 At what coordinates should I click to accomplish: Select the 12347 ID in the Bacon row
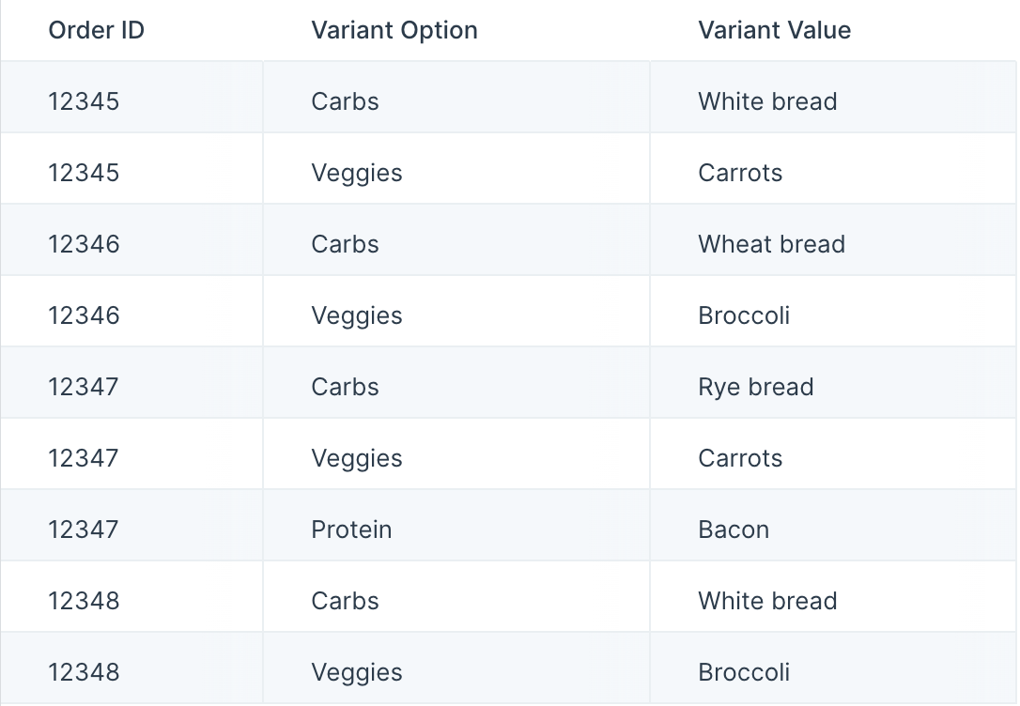click(x=131, y=525)
